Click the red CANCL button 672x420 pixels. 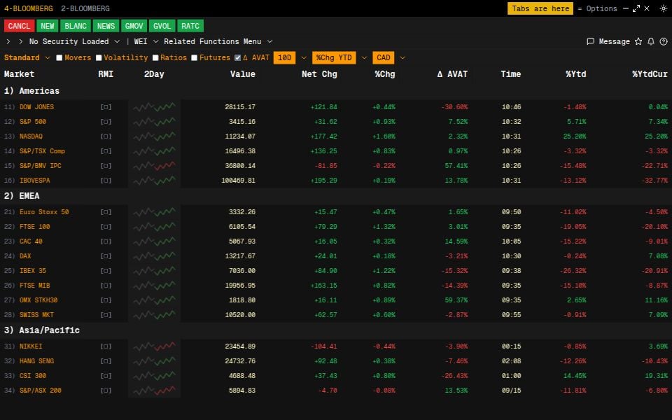[19, 25]
